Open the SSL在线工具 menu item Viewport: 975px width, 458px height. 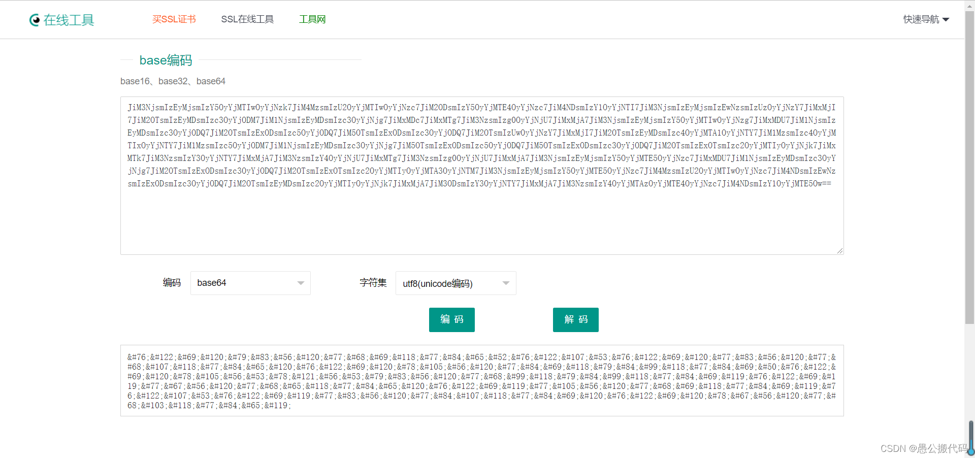pyautogui.click(x=247, y=19)
